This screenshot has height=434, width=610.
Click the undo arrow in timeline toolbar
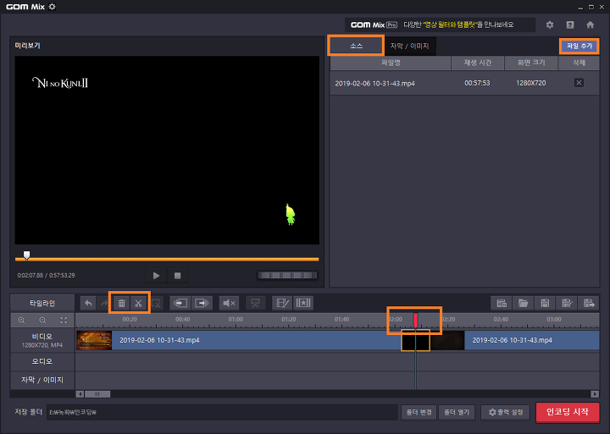(x=88, y=303)
